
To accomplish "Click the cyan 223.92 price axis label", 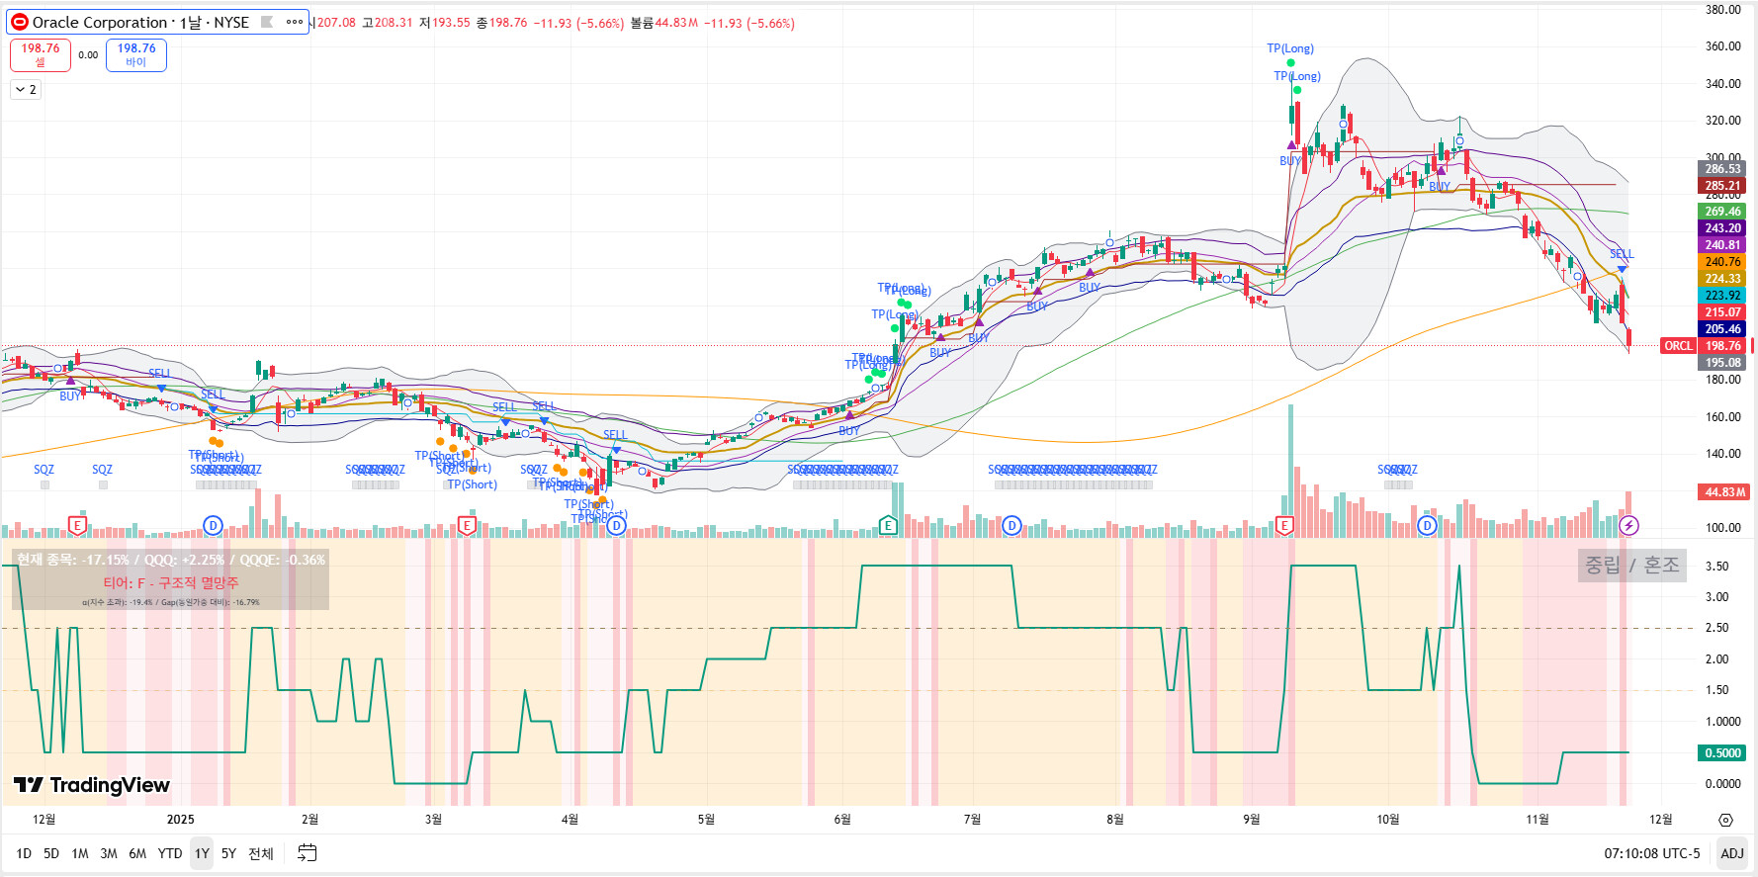I will 1722,296.
